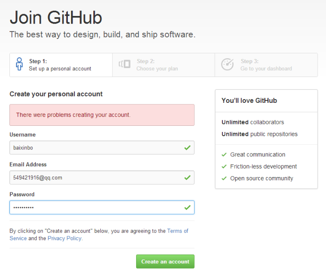326x270 pixels.
Task: Focus the Password input field
Action: [102, 207]
